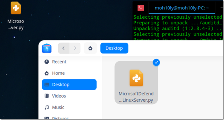This screenshot has width=224, height=120.
Task: Open the Python file icon on the desktop
Action: [16, 8]
